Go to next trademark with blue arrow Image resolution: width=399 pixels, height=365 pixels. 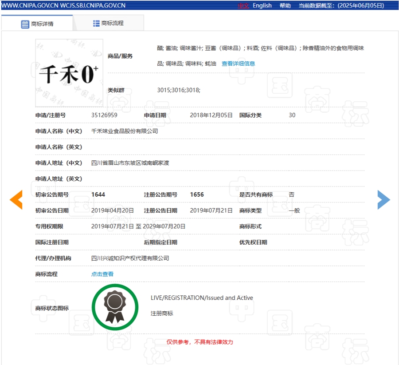(x=383, y=199)
